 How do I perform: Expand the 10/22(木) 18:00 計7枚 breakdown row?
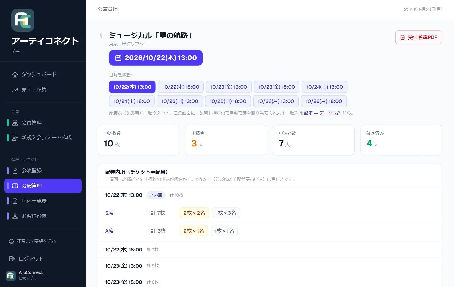[x=270, y=250]
